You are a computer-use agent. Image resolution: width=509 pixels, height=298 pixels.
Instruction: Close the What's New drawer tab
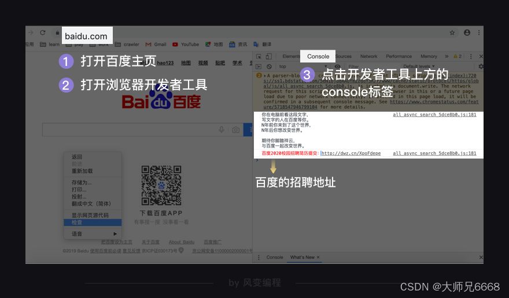click(318, 257)
